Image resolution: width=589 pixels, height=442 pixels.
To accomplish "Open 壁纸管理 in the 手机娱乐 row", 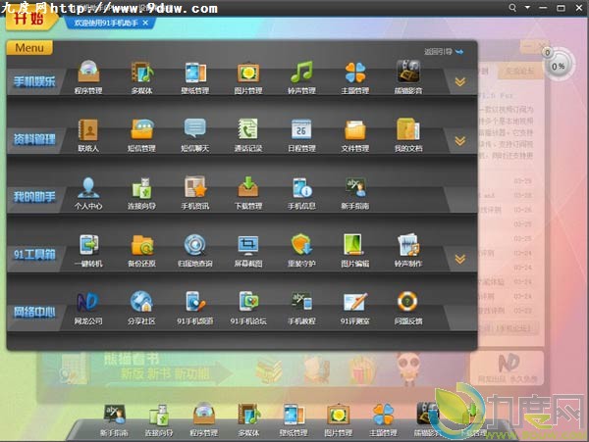I will [x=195, y=76].
